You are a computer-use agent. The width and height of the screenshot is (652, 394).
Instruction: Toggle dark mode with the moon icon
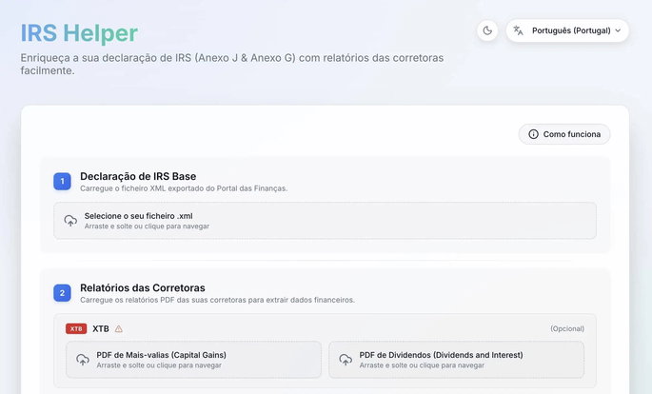point(487,30)
